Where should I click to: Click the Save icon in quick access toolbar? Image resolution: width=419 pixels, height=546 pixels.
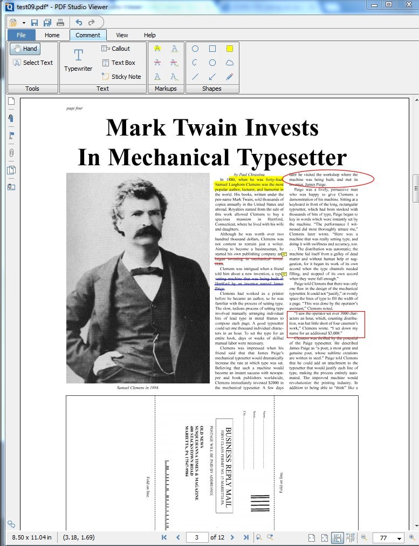pyautogui.click(x=35, y=23)
